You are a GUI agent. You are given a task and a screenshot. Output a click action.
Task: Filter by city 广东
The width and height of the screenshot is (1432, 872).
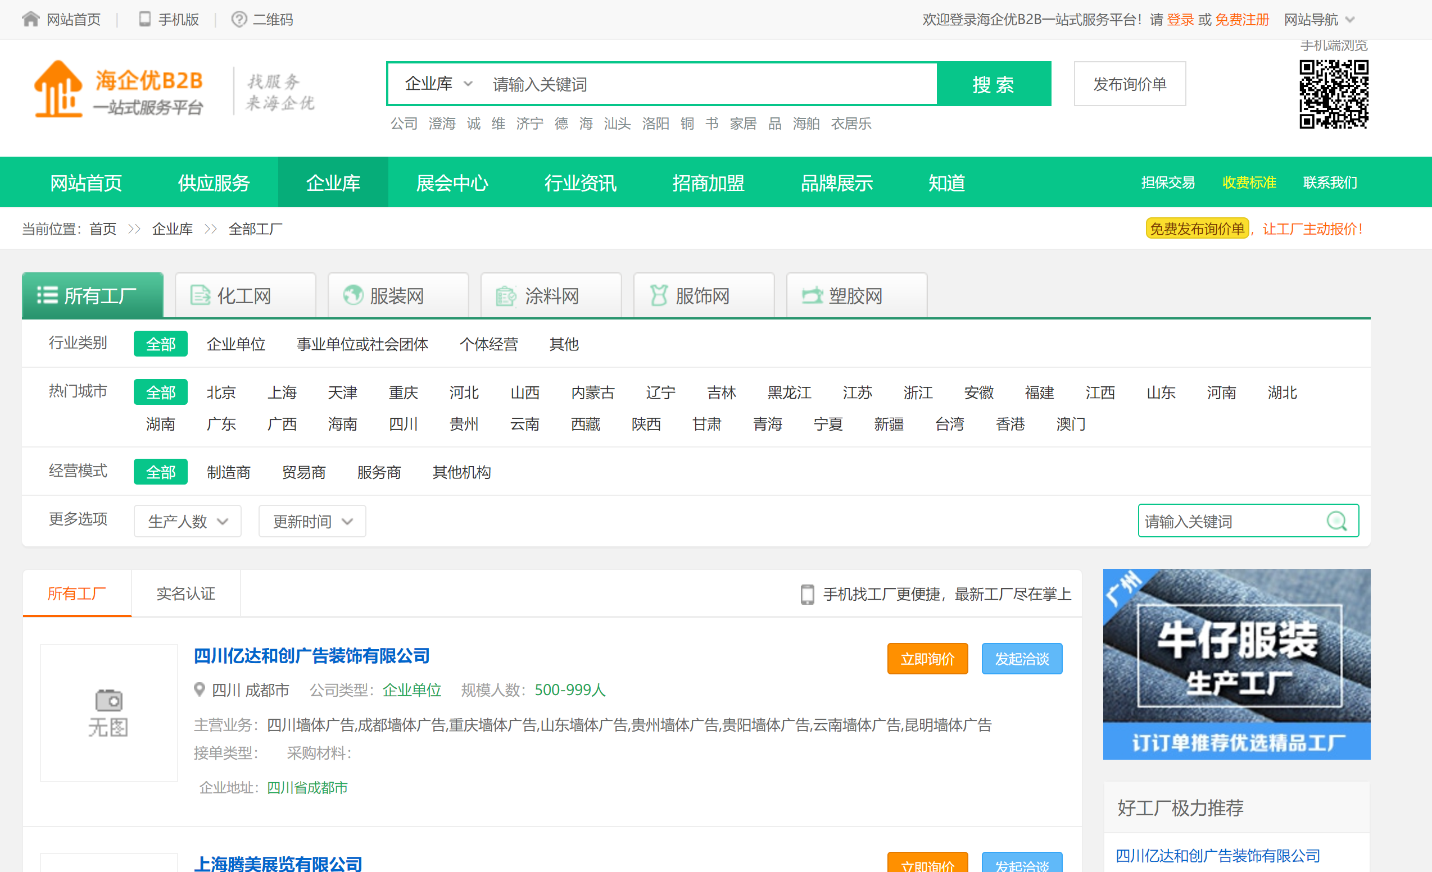[x=221, y=423]
